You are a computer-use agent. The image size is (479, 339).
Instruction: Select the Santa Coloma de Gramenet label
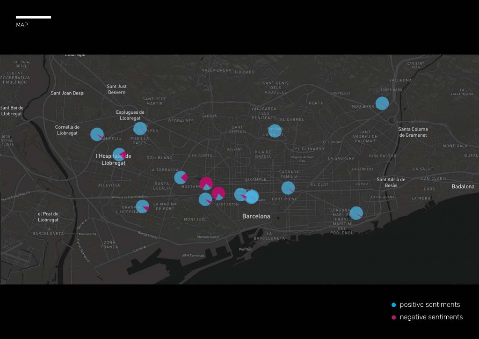click(x=413, y=132)
